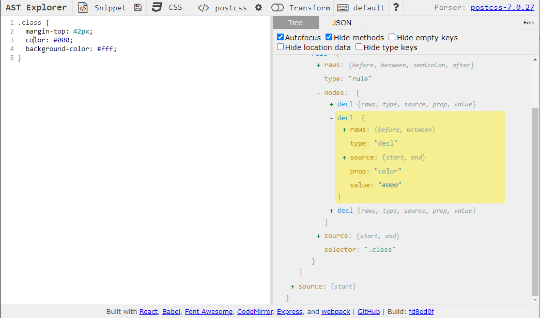Image resolution: width=540 pixels, height=318 pixels.
Task: Open the Babel link in footer
Action: click(x=171, y=311)
